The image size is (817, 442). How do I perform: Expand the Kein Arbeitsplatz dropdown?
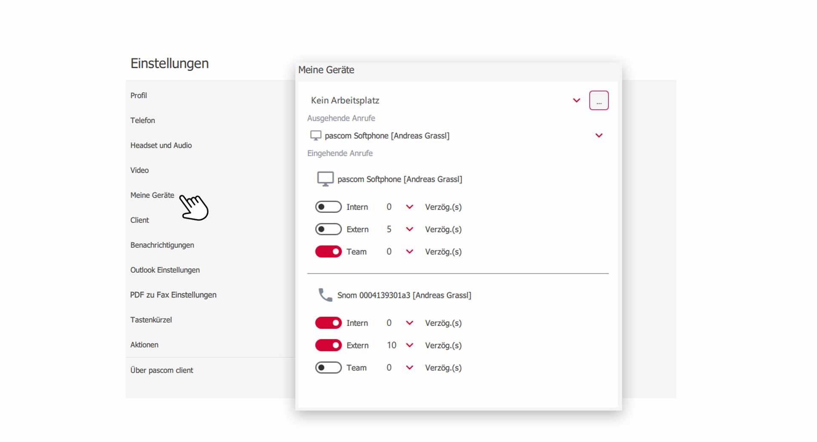(576, 101)
